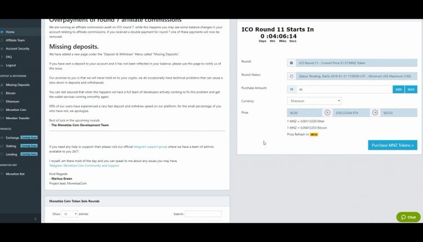Click the Missing Deposits warning icon
423x242 pixels.
(2, 85)
